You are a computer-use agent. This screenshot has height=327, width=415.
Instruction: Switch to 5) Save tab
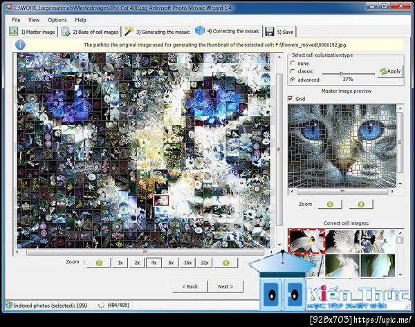[279, 32]
